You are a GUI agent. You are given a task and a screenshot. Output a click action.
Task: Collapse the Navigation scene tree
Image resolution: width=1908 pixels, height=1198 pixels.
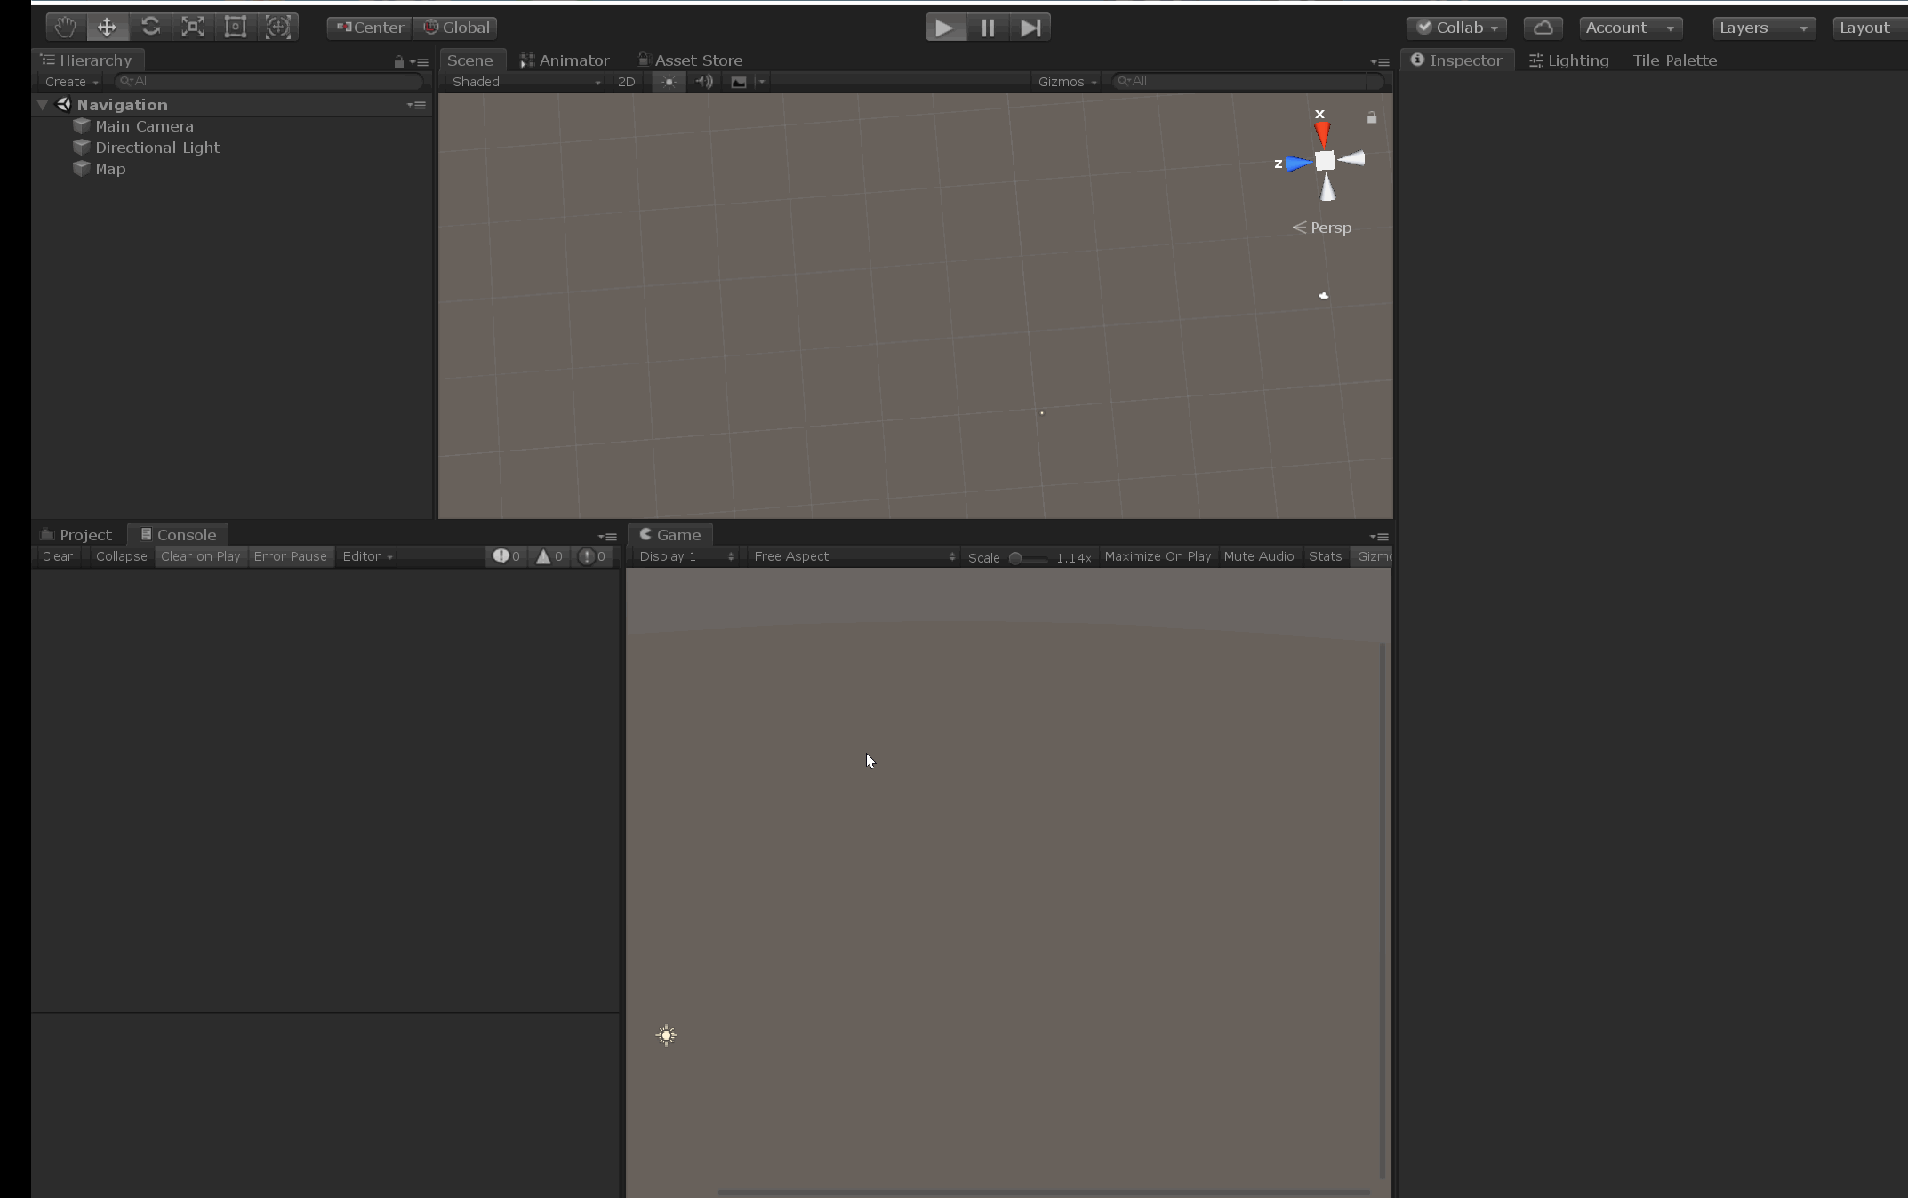[x=42, y=105]
